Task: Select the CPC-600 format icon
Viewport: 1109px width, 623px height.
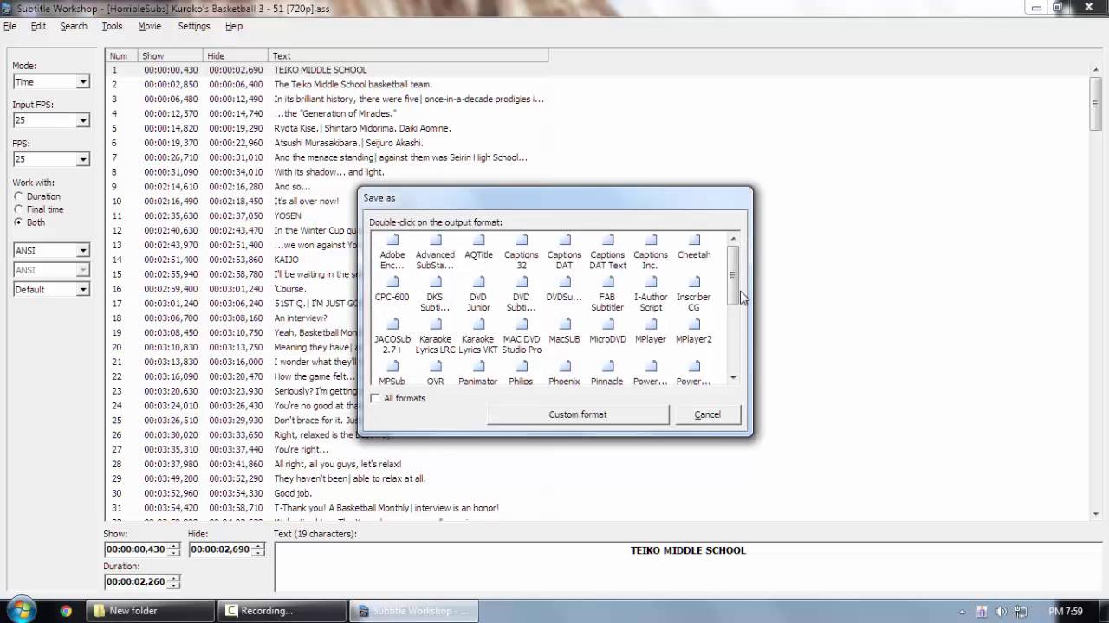Action: click(x=392, y=290)
